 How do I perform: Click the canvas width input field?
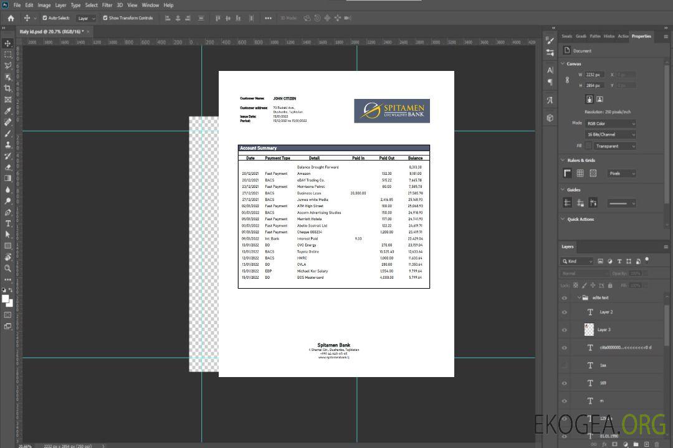[x=594, y=75]
